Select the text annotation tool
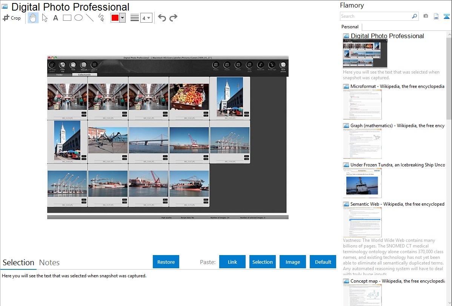The width and height of the screenshot is (452, 306). 55,18
